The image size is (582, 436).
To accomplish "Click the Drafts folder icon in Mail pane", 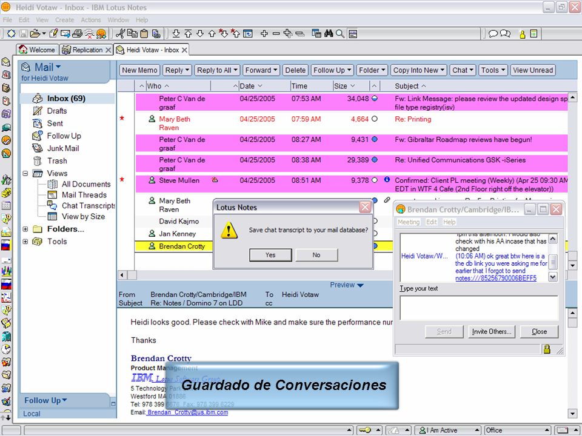I will pyautogui.click(x=38, y=111).
